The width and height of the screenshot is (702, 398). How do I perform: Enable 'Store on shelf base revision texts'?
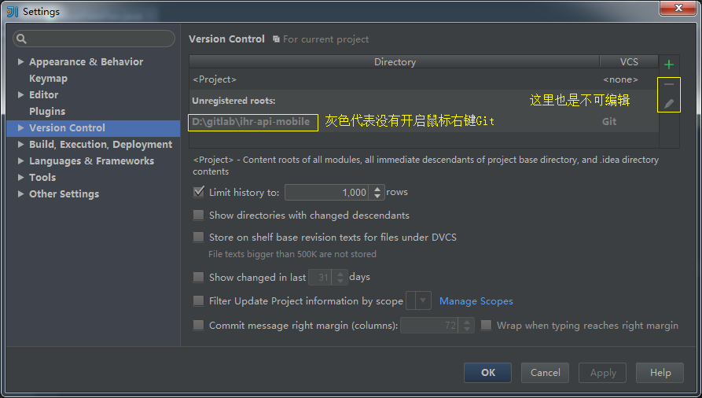point(198,237)
